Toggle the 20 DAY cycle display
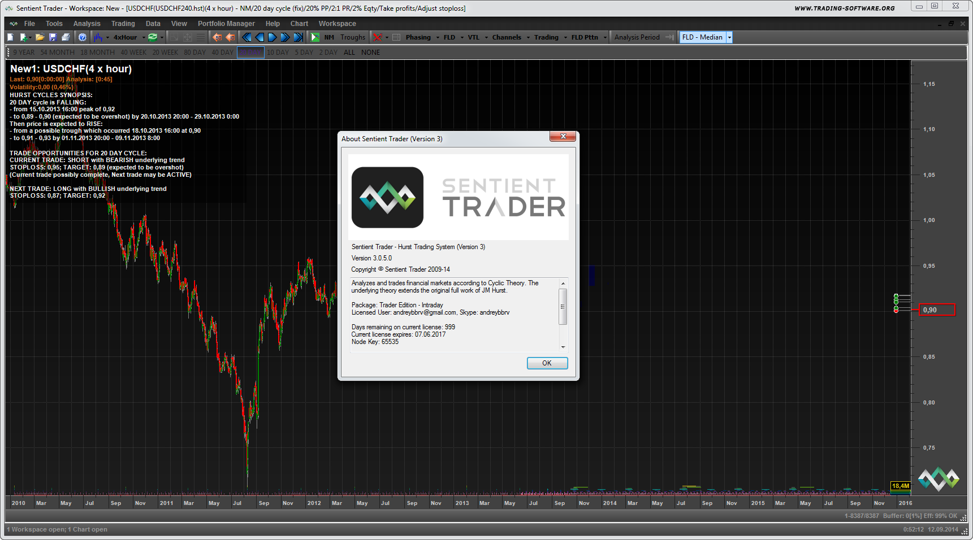This screenshot has width=973, height=540. (250, 53)
